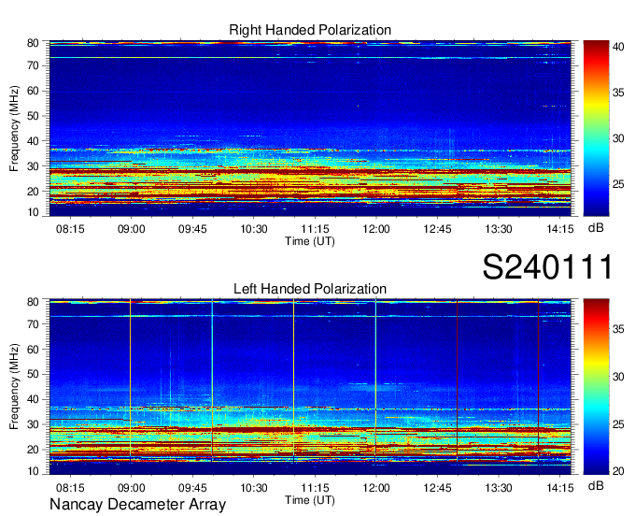Click the "08:15" tick under Right Handed plot
635x516 pixels.
pos(70,229)
